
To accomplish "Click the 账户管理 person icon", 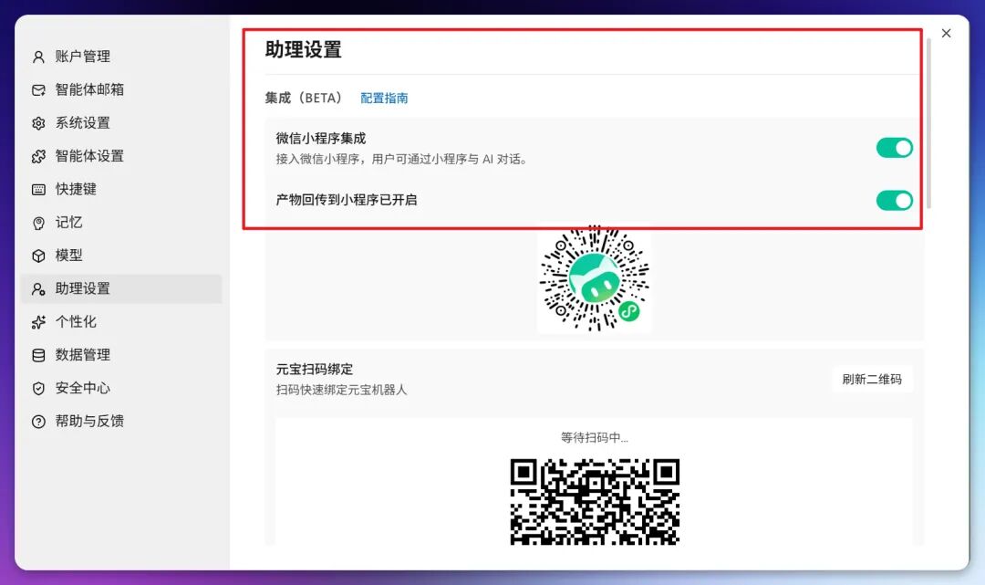I will tap(38, 57).
